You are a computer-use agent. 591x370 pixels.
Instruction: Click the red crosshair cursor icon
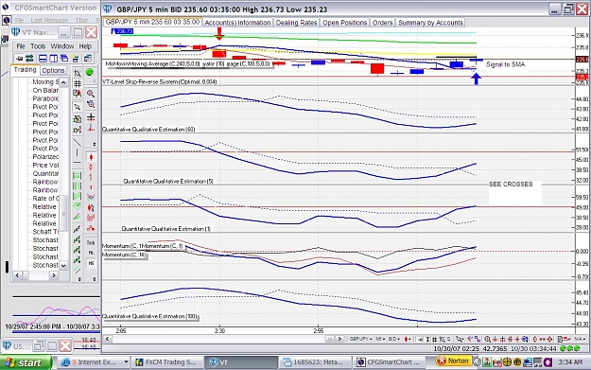tap(91, 117)
